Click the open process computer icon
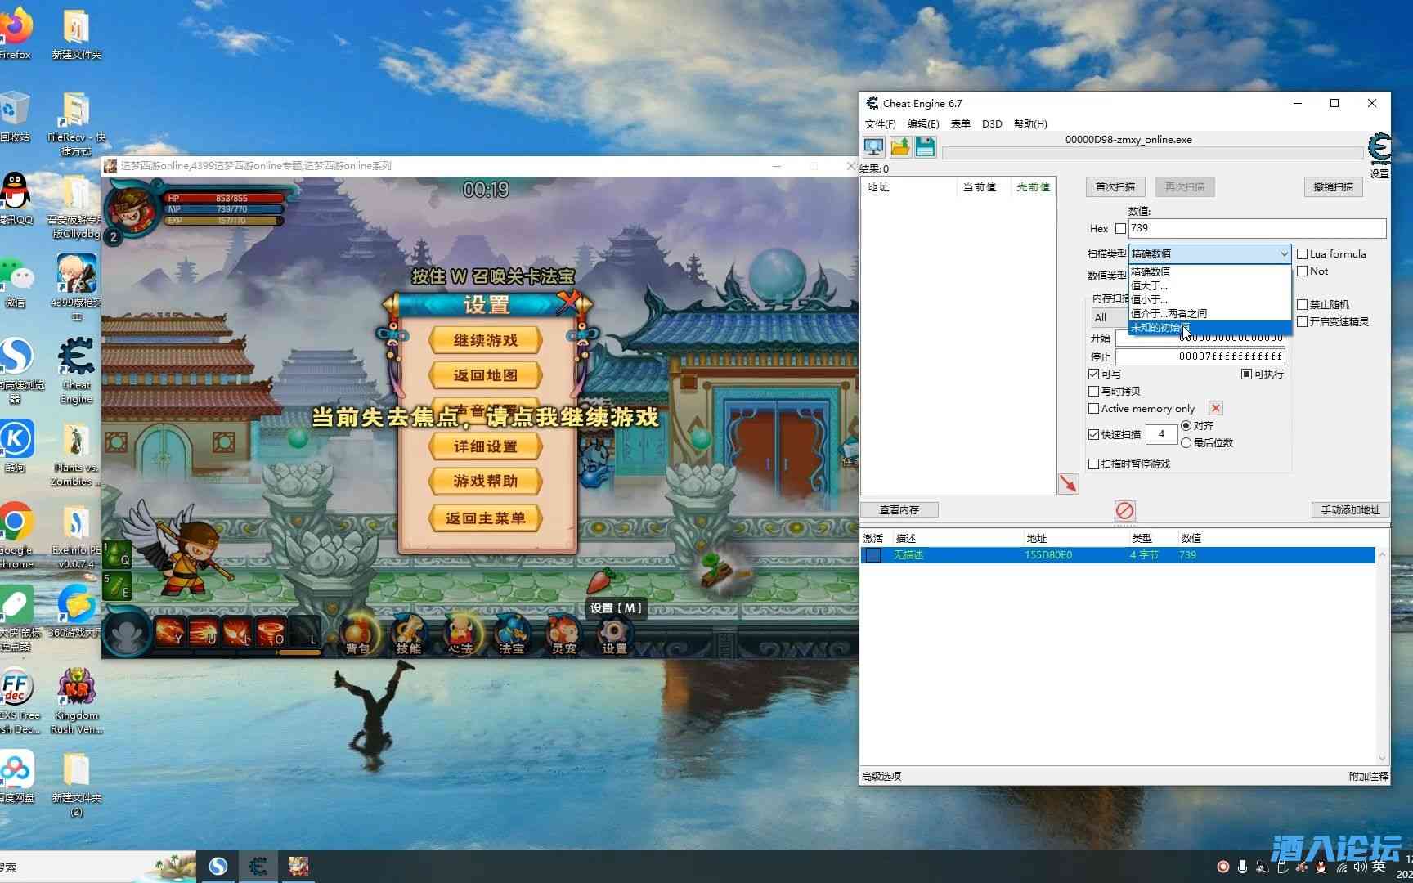Image resolution: width=1413 pixels, height=883 pixels. pos(873,147)
